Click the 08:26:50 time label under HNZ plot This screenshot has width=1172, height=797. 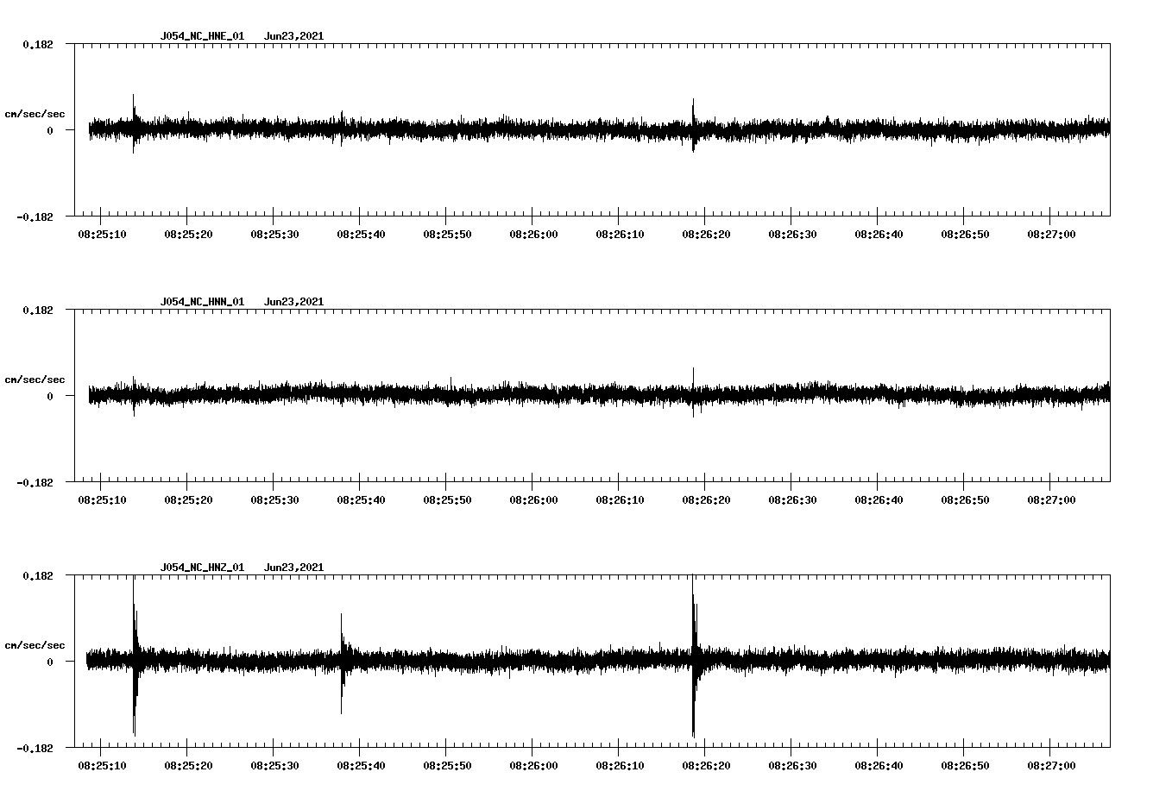(965, 766)
